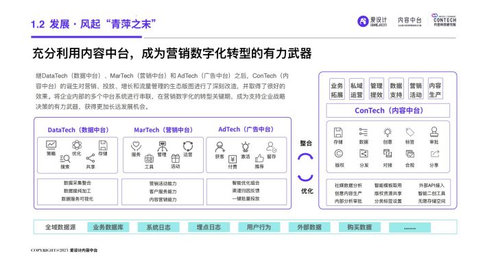Click the ConTech（内容中台）title bar
The image size is (487, 273).
(x=388, y=111)
